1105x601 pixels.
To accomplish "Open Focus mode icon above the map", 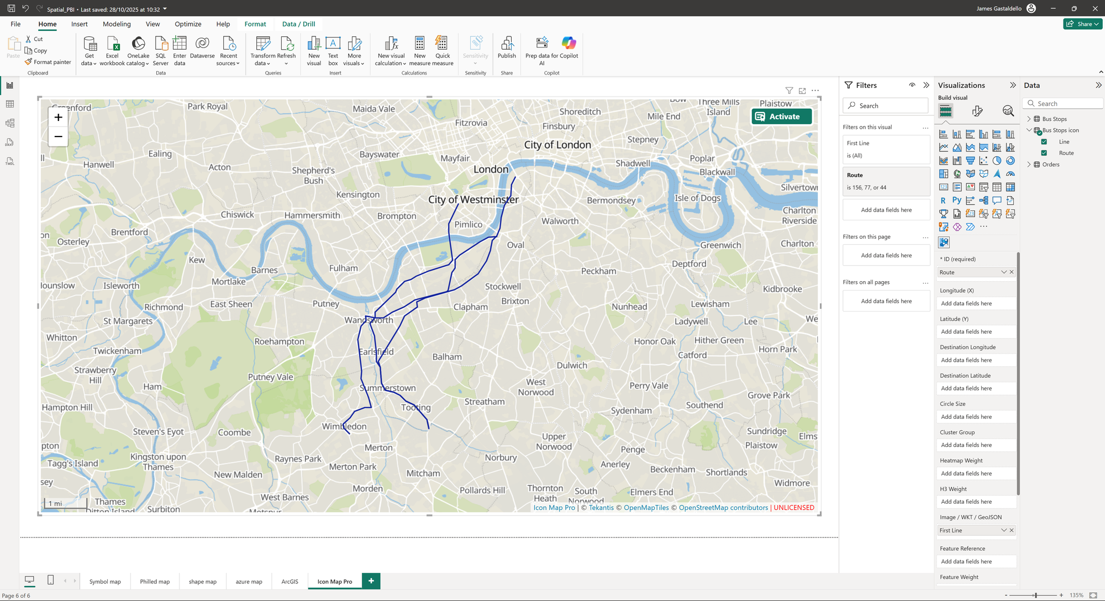I will coord(802,91).
